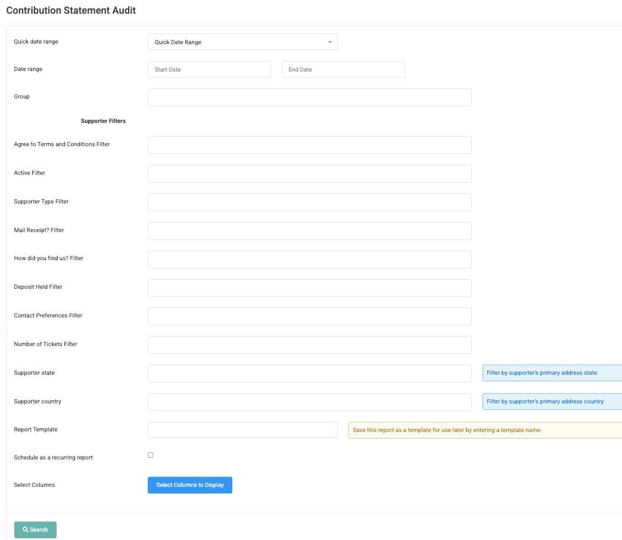Image resolution: width=622 pixels, height=540 pixels.
Task: Click the How did you find us? Filter box
Action: tap(309, 259)
